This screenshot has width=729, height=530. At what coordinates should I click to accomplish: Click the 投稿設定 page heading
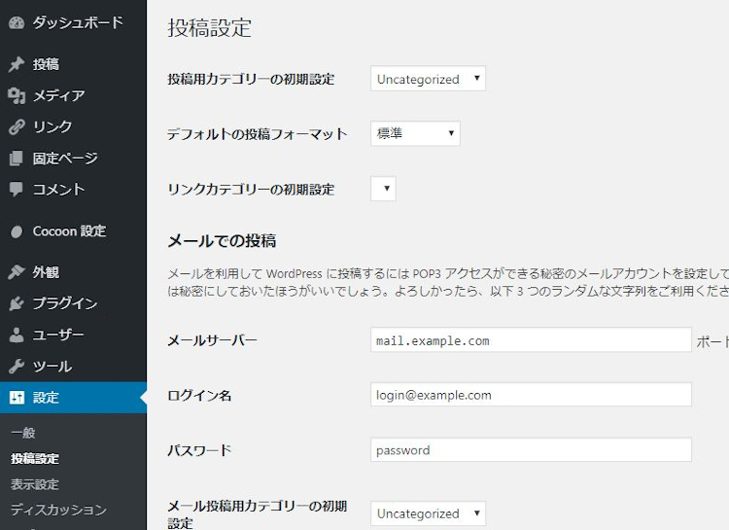[x=210, y=27]
